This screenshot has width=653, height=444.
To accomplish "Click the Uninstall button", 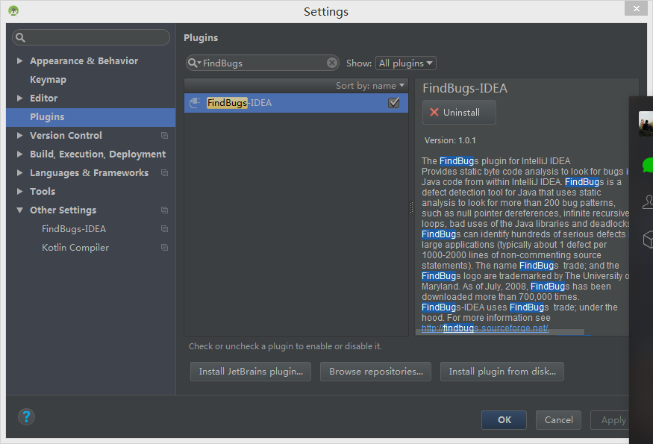I will (459, 112).
